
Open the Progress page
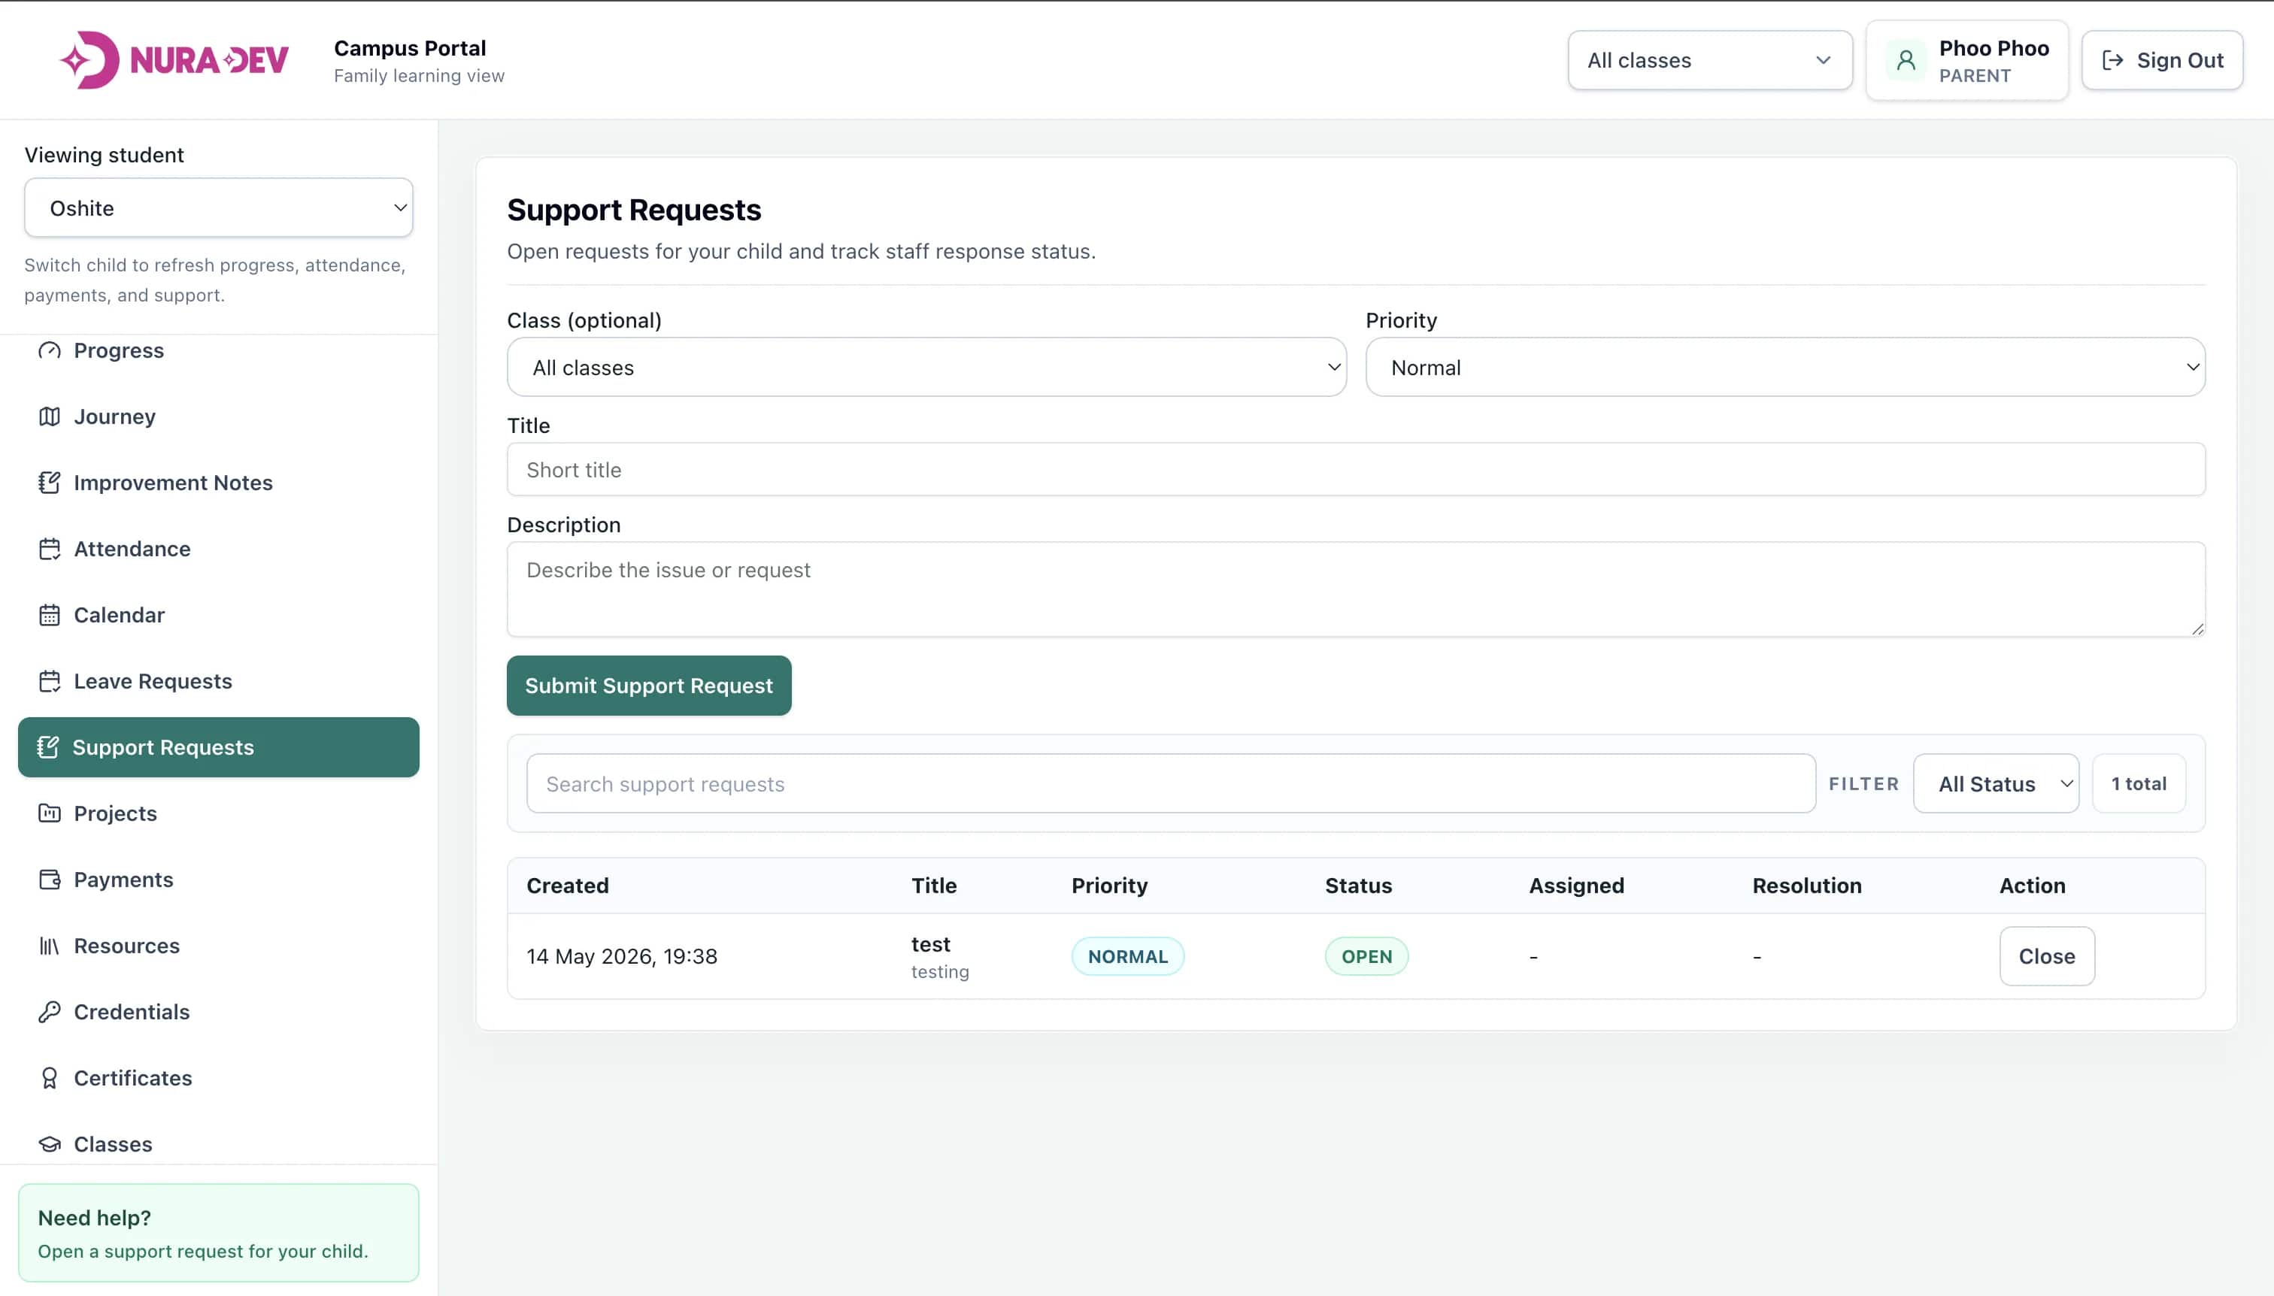(x=219, y=351)
